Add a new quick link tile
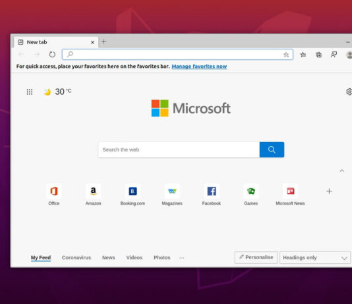The width and height of the screenshot is (352, 304). point(329,191)
